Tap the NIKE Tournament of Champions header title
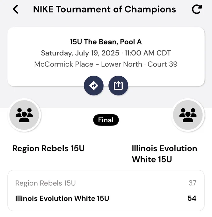This screenshot has width=212, height=217. [x=105, y=9]
